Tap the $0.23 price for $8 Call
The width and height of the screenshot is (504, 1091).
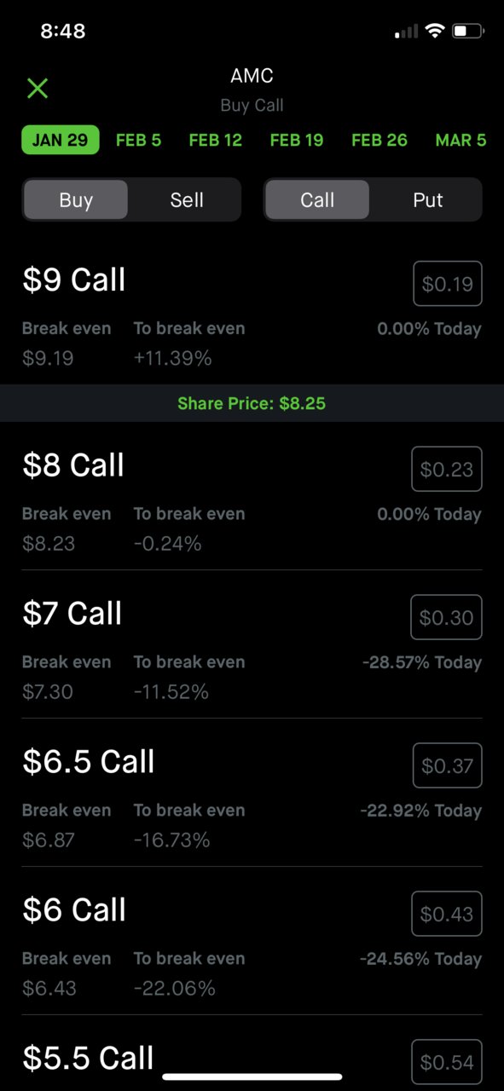click(x=447, y=469)
